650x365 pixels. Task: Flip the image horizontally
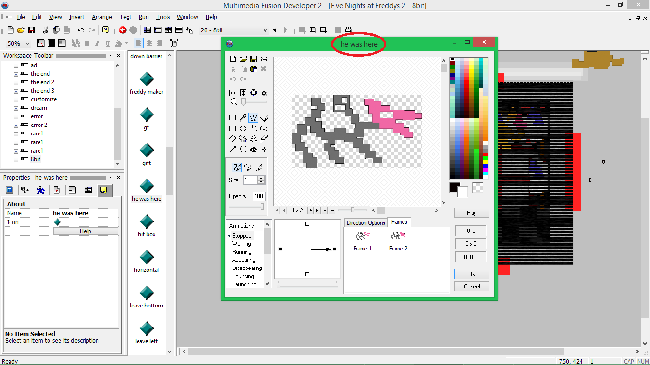tap(233, 93)
